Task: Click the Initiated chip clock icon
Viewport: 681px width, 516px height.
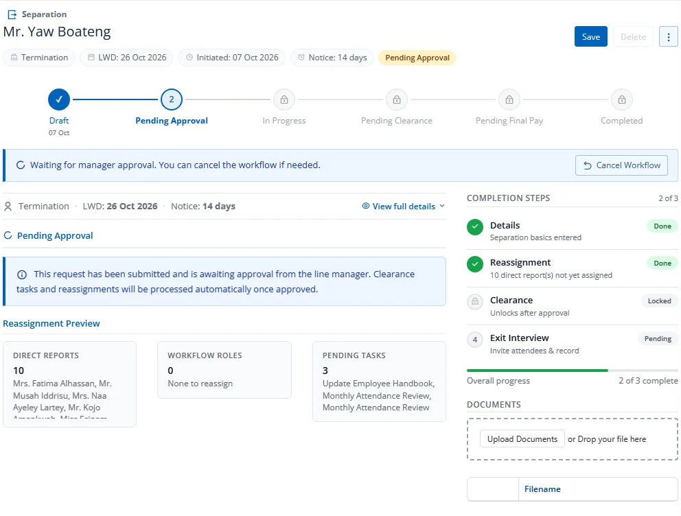Action: (189, 57)
